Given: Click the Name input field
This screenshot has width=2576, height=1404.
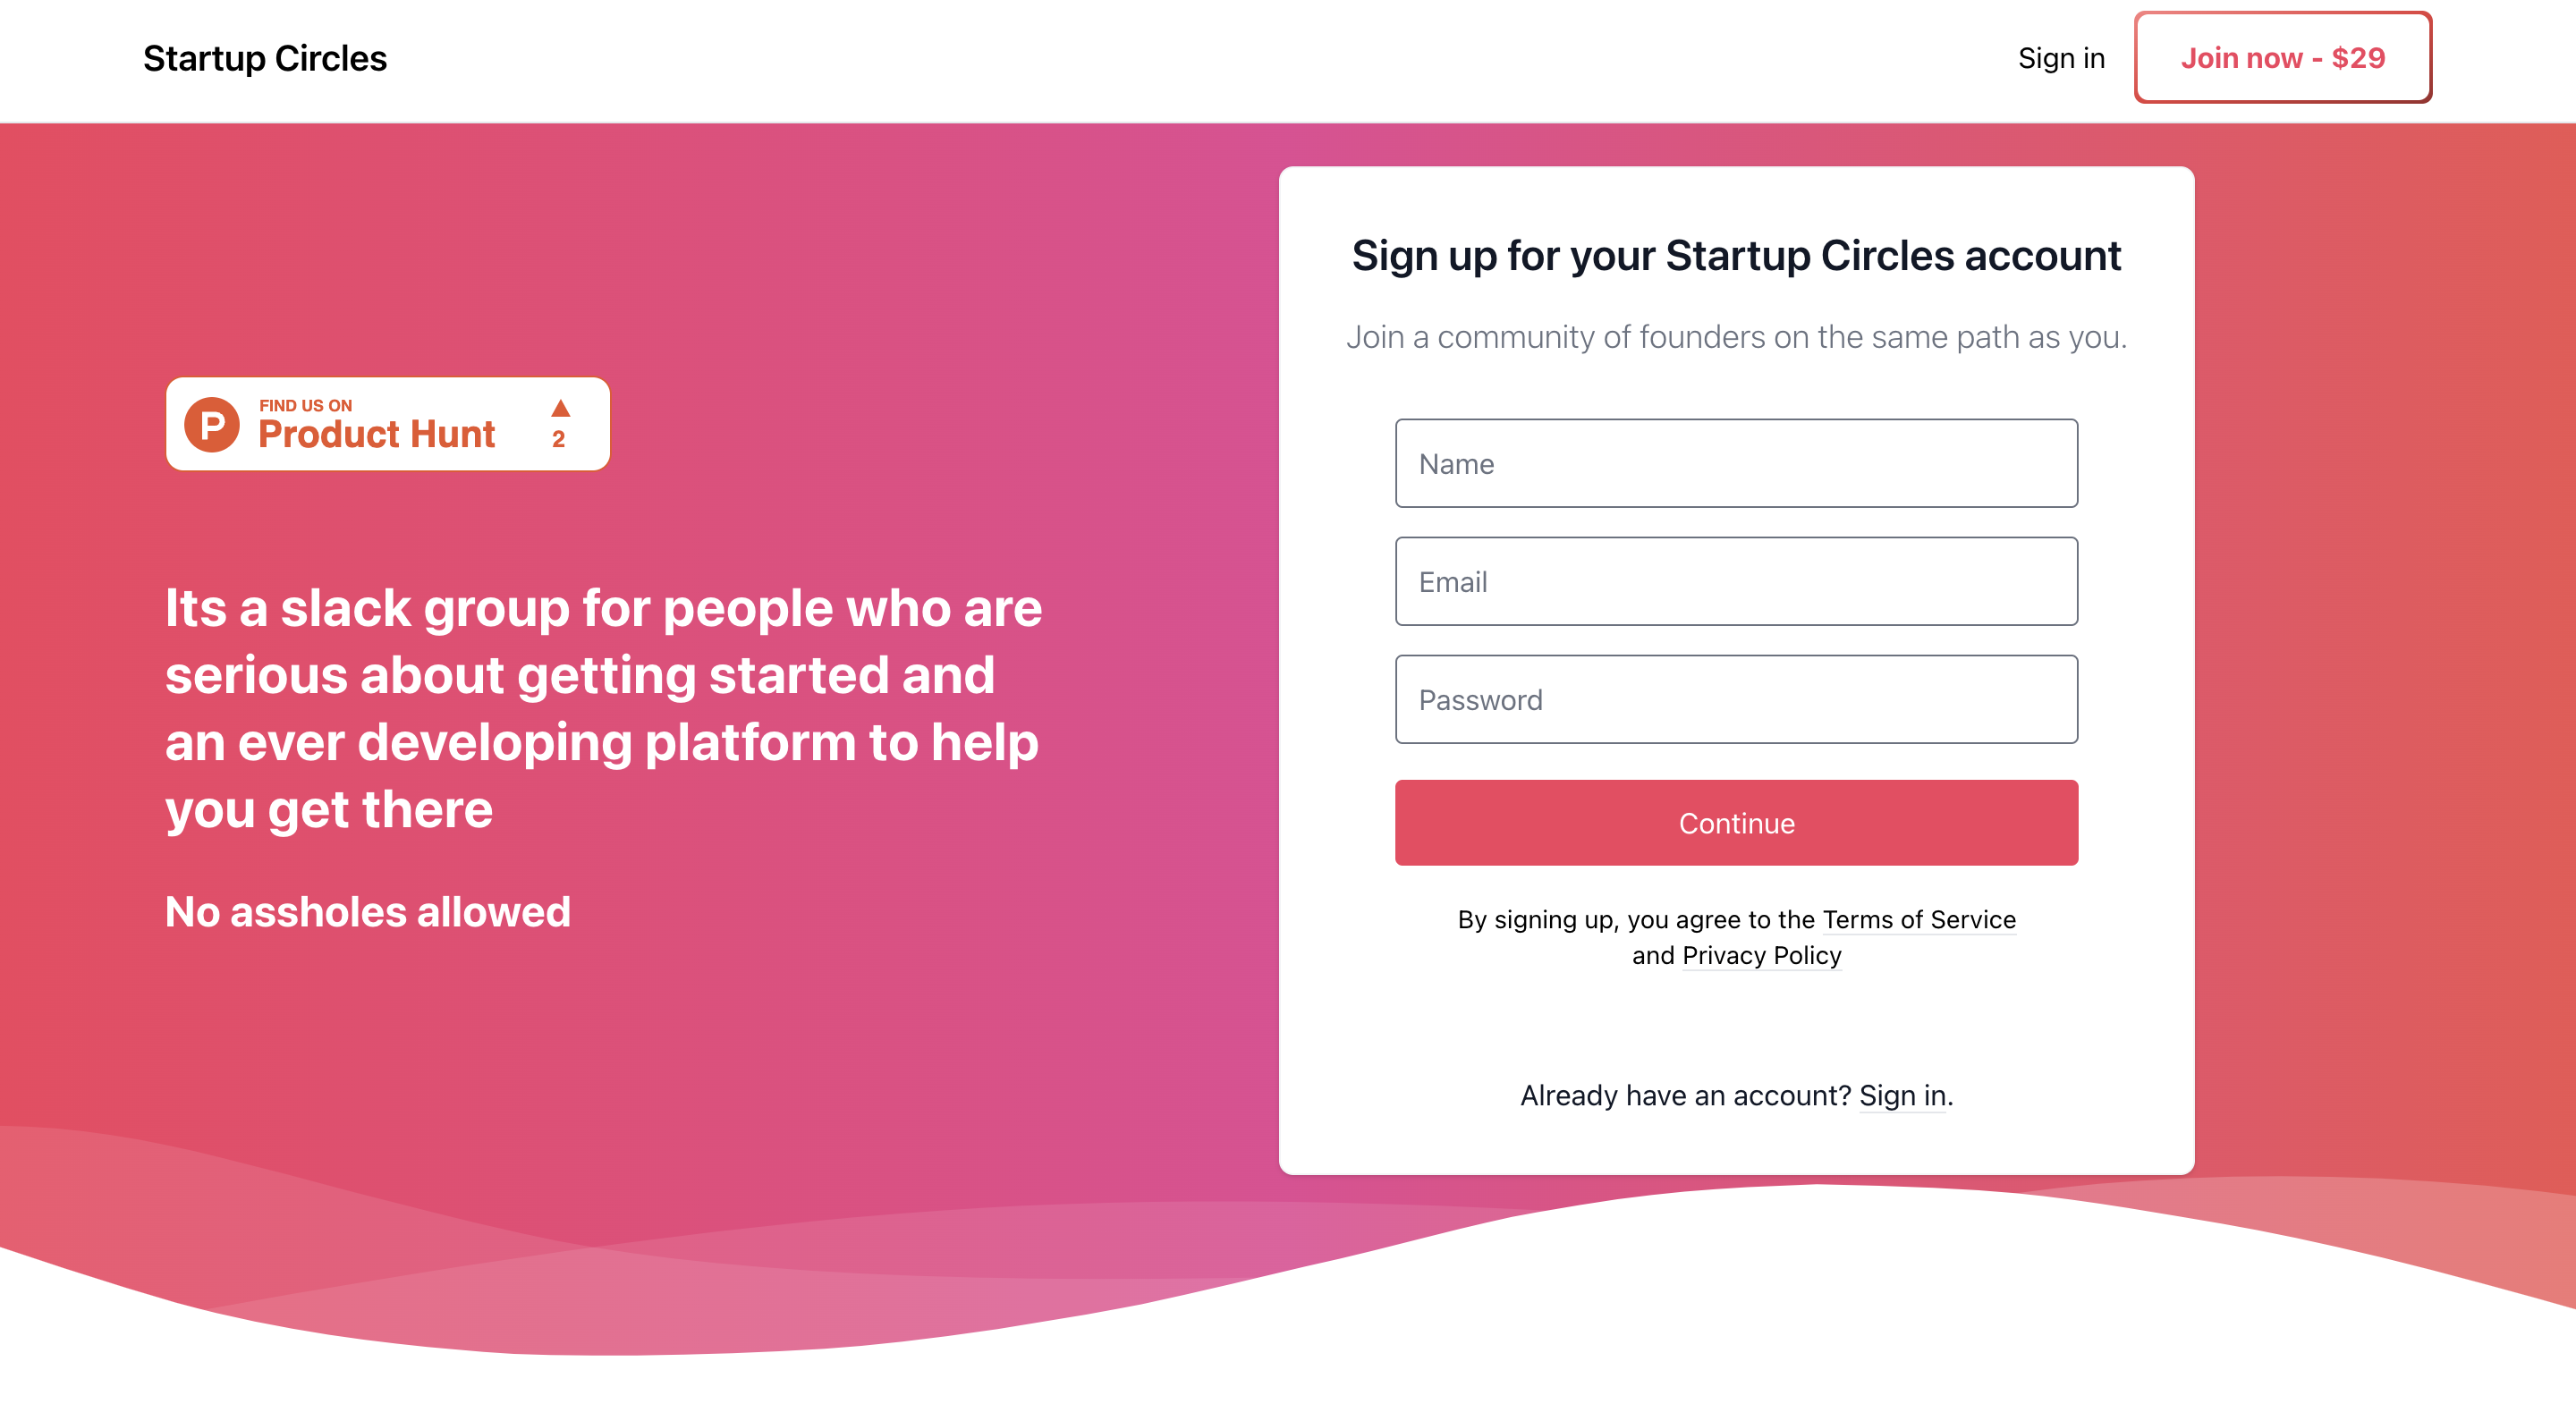Looking at the screenshot, I should point(1736,462).
